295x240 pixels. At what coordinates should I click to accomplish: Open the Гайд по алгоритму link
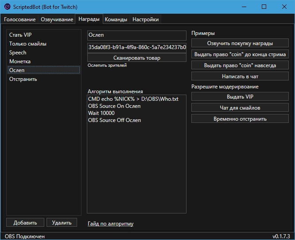pos(110,224)
